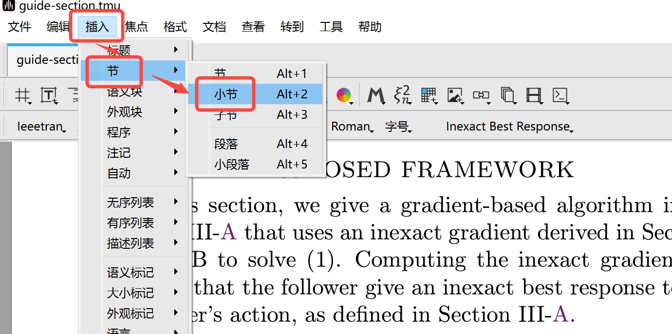The image size is (672, 334).
Task: Open the Roman font dropdown
Action: (352, 127)
